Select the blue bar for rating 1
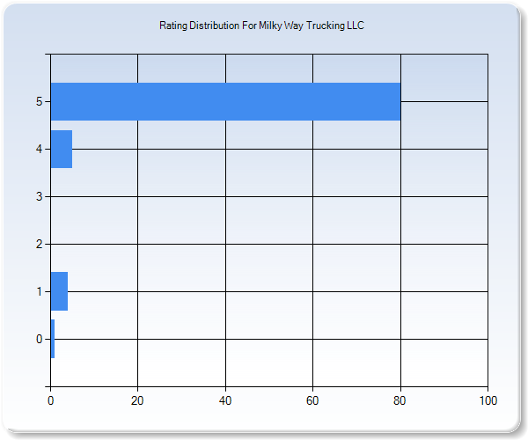528x440 pixels. tap(59, 291)
